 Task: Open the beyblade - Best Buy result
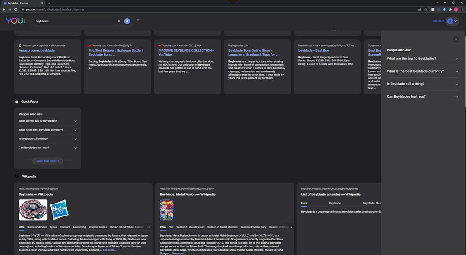click(313, 51)
